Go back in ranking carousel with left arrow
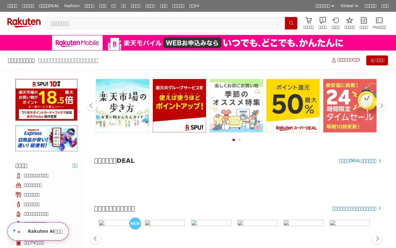 (95, 238)
